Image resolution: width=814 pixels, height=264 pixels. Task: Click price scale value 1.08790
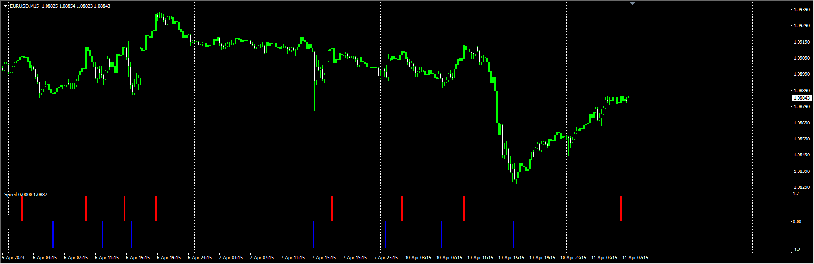801,107
